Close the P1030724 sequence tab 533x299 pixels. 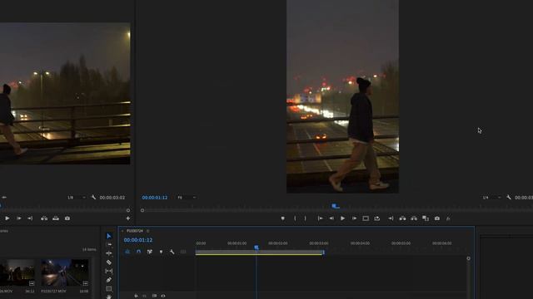[122, 231]
